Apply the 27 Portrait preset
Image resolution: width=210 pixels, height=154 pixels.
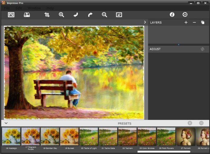186,136
